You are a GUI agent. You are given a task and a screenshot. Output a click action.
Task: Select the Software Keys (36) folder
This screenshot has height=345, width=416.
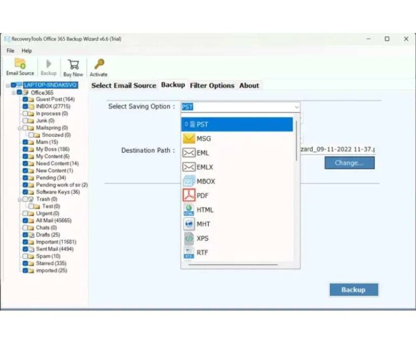[x=58, y=192]
